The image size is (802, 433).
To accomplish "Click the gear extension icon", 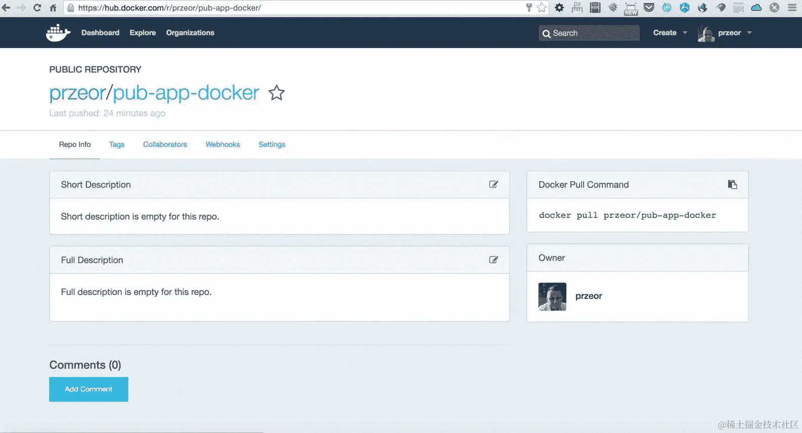I will tap(559, 8).
